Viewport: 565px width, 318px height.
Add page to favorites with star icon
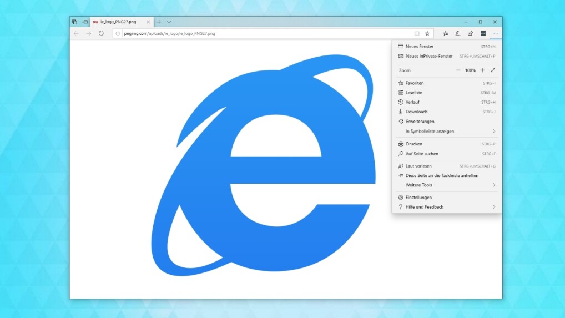[x=427, y=33]
